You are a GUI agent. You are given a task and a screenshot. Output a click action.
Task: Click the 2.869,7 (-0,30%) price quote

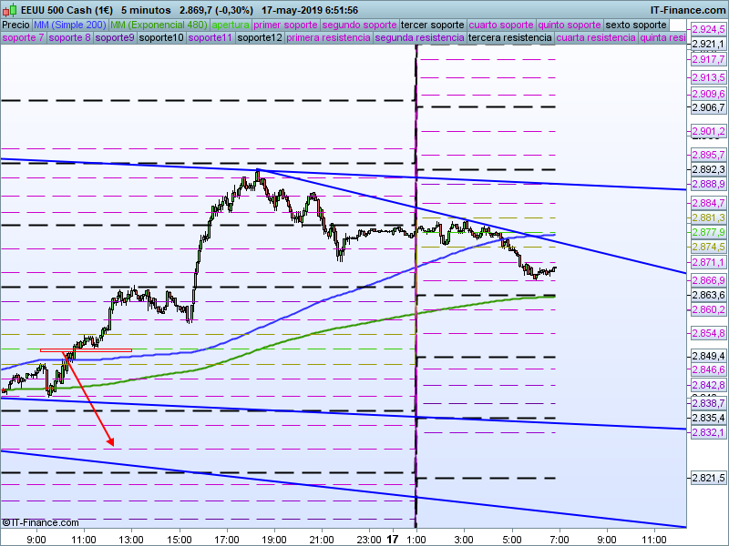pyautogui.click(x=217, y=10)
